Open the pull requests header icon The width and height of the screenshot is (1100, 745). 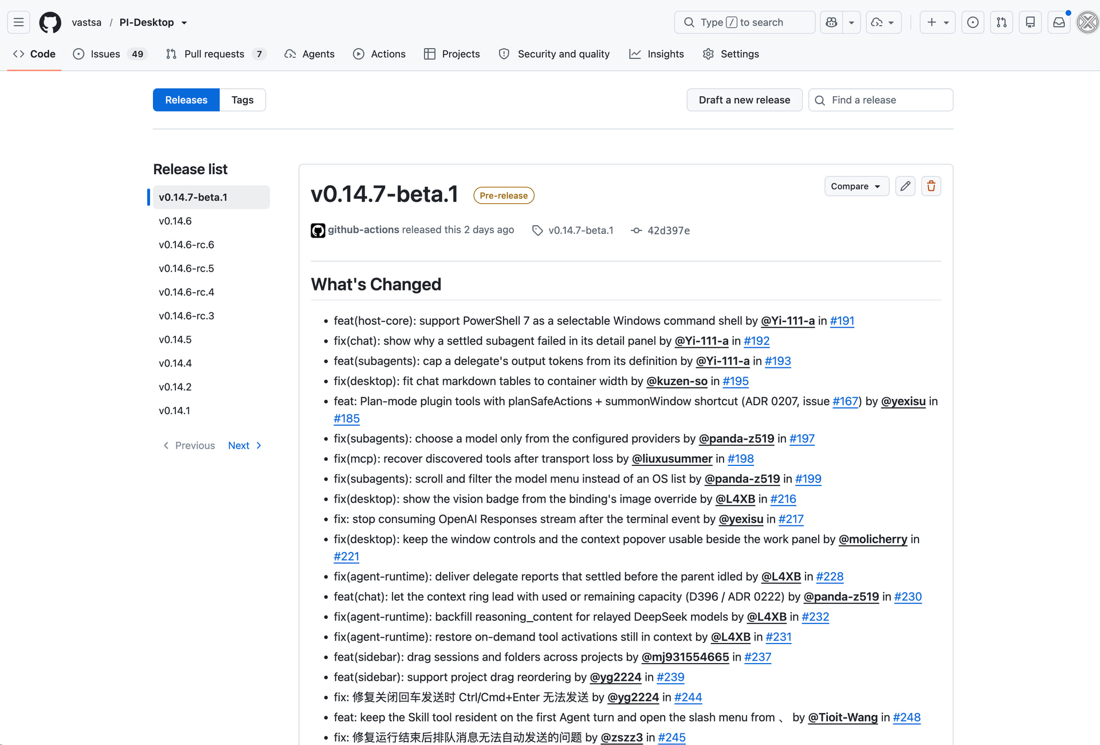(1001, 22)
